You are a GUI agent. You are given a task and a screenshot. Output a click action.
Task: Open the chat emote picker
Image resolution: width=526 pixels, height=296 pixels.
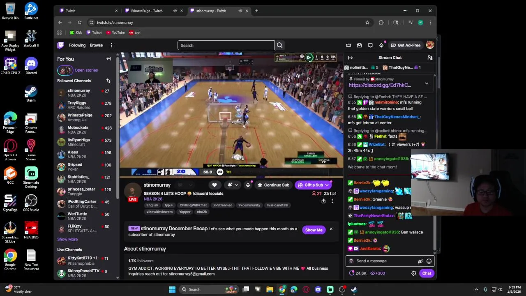(429, 261)
